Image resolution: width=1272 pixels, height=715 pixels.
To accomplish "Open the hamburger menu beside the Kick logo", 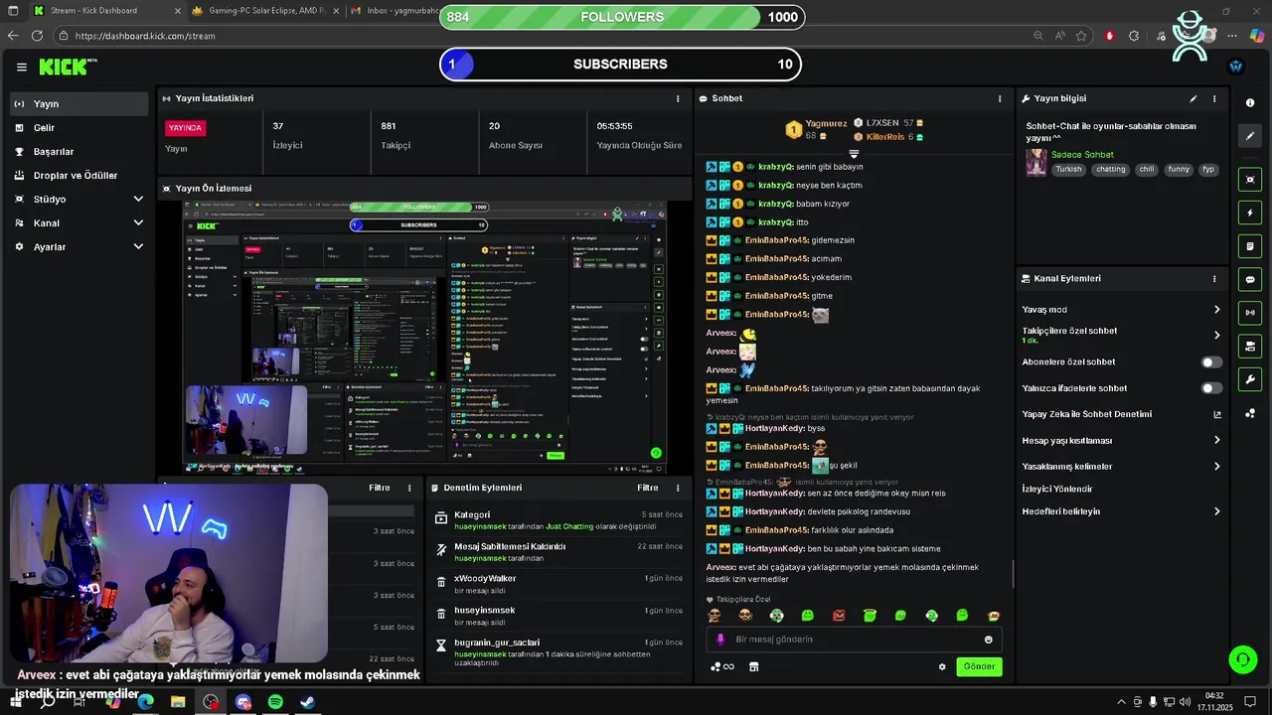I will (x=21, y=67).
